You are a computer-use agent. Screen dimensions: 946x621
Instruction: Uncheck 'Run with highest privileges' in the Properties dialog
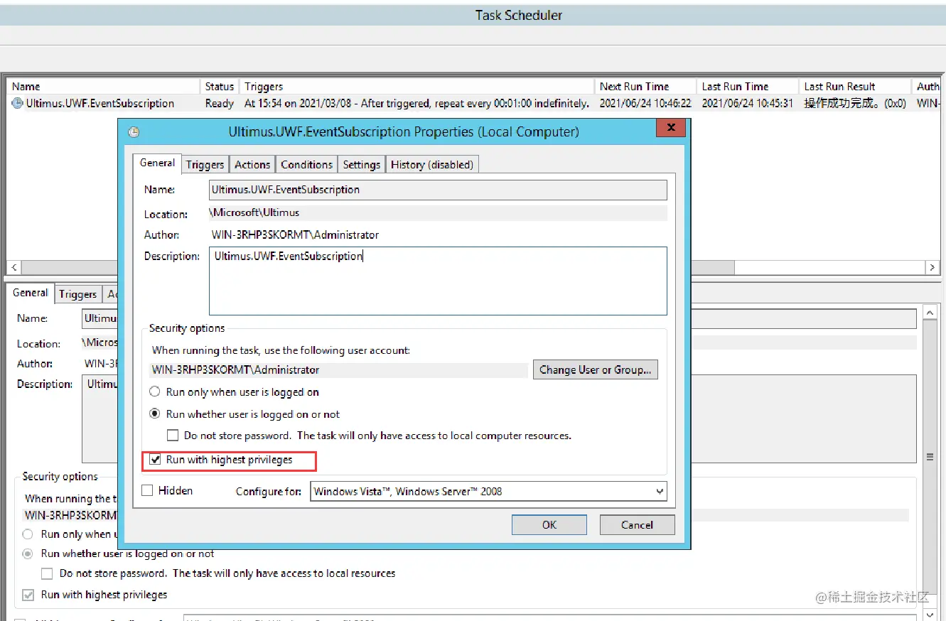click(156, 460)
